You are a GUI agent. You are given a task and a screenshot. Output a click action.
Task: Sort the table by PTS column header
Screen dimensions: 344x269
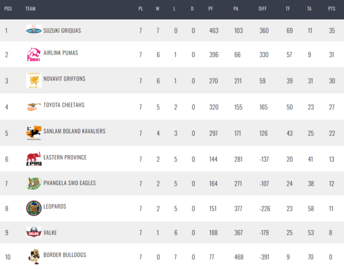tap(331, 8)
